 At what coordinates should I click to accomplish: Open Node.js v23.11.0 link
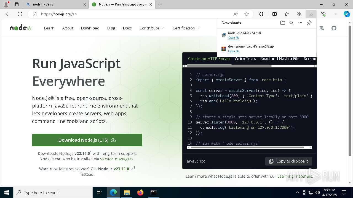tap(114, 169)
